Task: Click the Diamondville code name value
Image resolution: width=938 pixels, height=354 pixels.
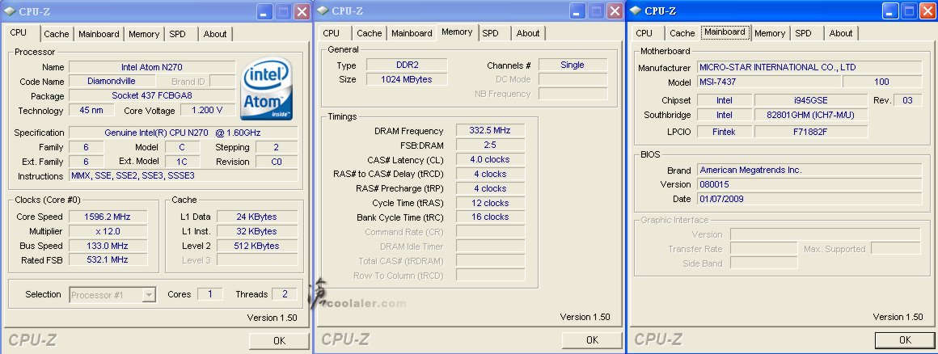Action: [x=112, y=82]
